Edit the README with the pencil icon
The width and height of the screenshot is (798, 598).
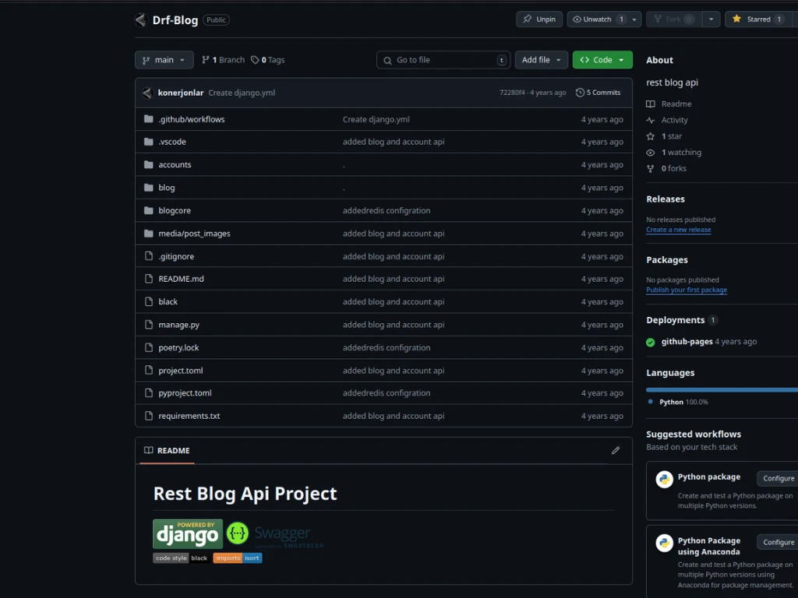(616, 450)
